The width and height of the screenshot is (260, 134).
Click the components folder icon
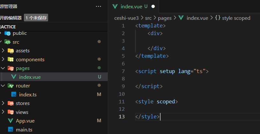11,59
